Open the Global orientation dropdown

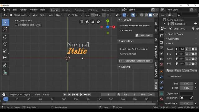pos(75,15)
